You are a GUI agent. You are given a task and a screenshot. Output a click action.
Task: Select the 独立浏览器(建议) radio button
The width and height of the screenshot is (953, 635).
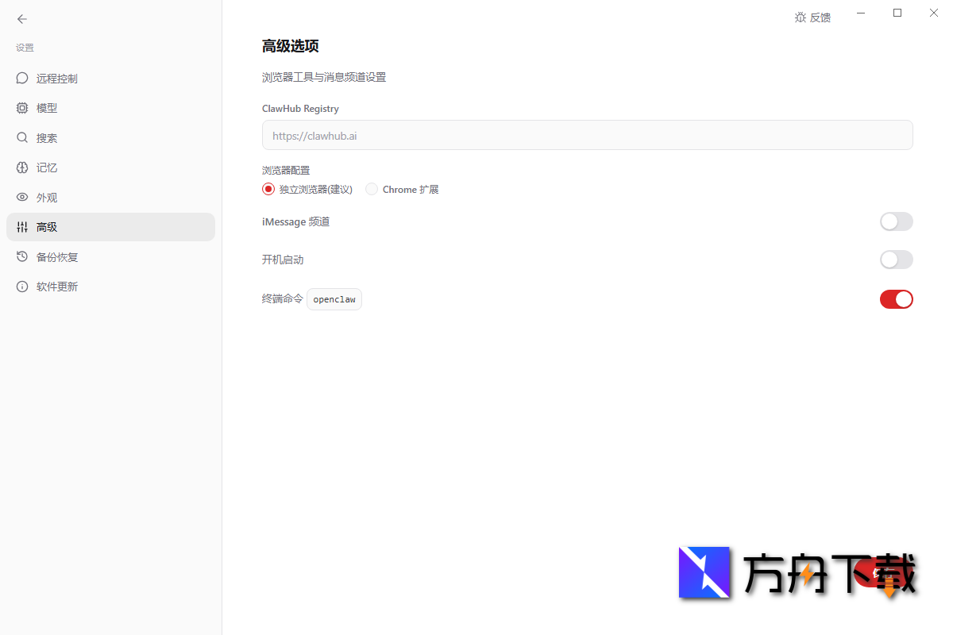[268, 189]
